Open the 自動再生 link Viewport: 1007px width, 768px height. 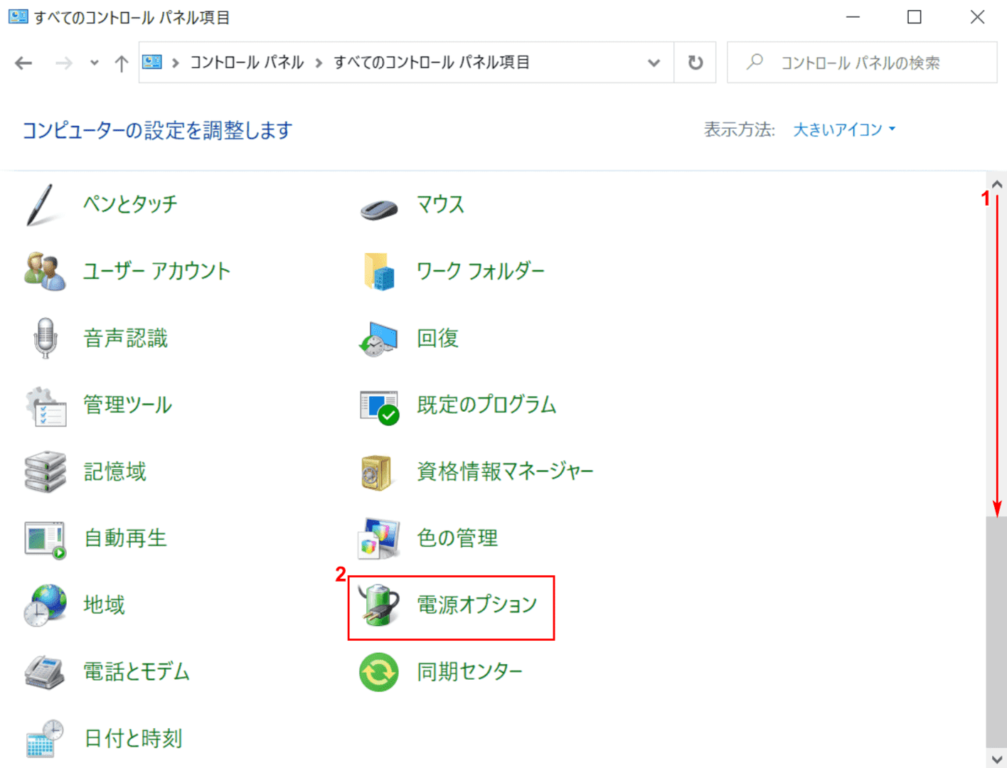[x=125, y=538]
